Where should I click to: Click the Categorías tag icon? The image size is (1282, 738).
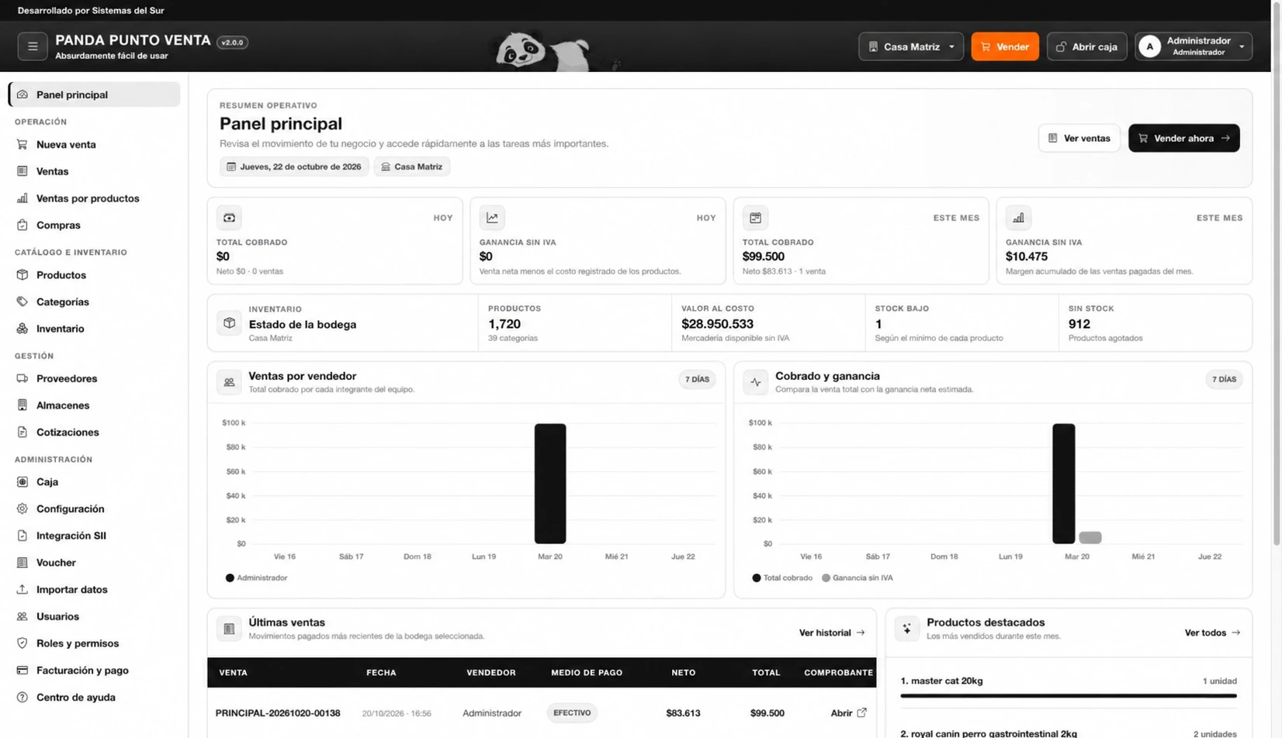[23, 302]
